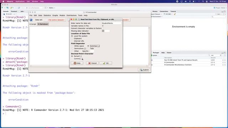Expand the Import Dataset dropdown
Image resolution: width=228 pixels, height=128 pixels.
click(x=156, y=14)
